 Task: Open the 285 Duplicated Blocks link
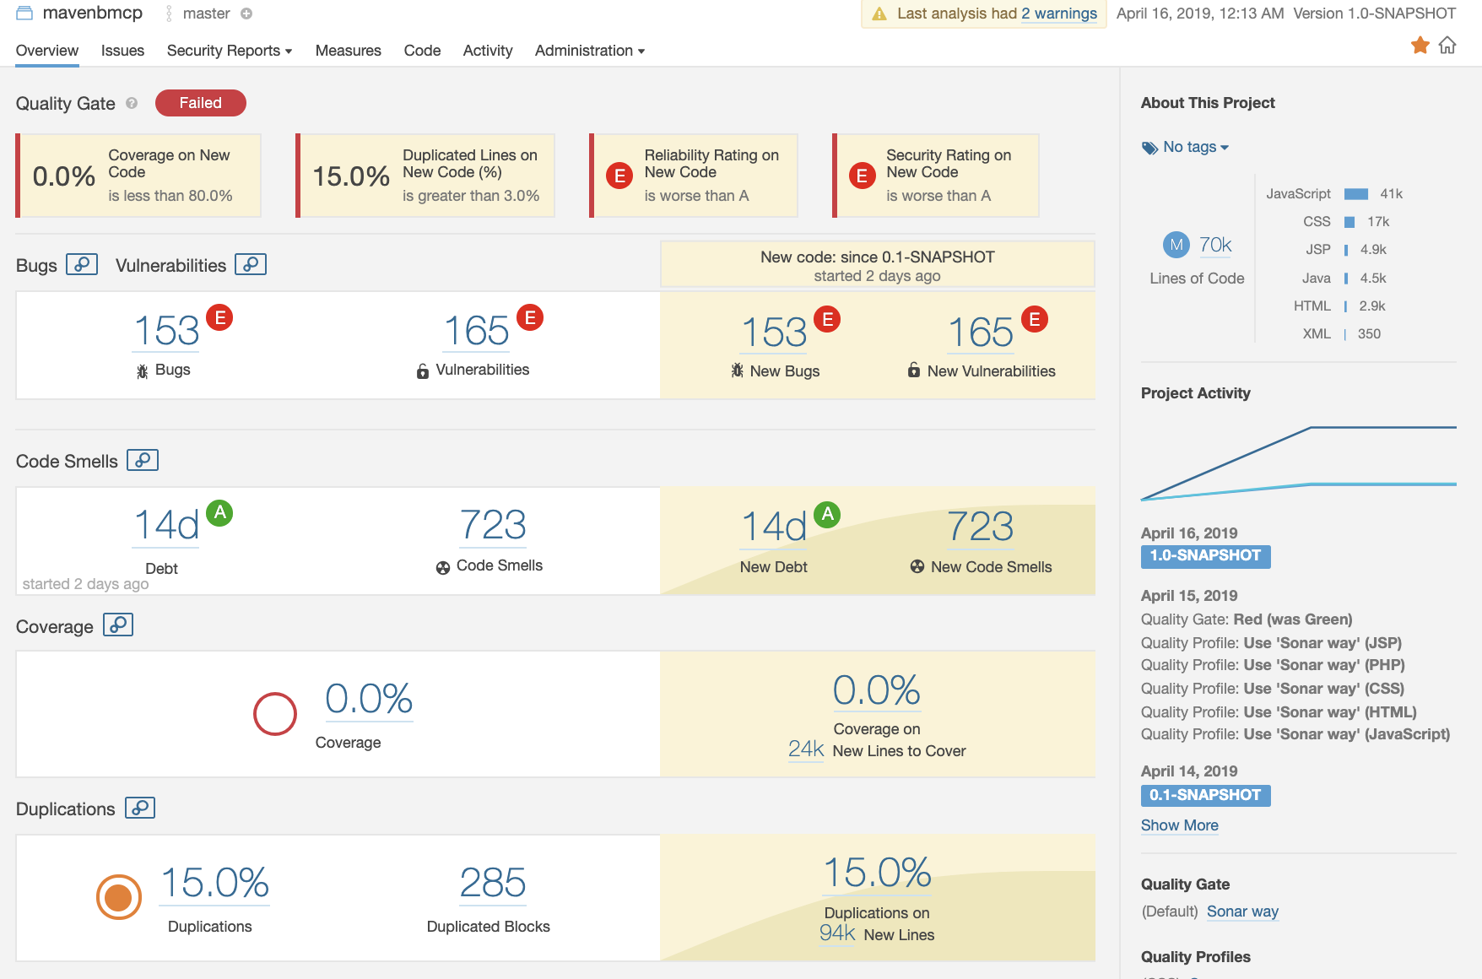[493, 884]
